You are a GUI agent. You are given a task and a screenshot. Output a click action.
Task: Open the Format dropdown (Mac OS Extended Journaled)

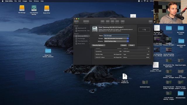(x=116, y=38)
